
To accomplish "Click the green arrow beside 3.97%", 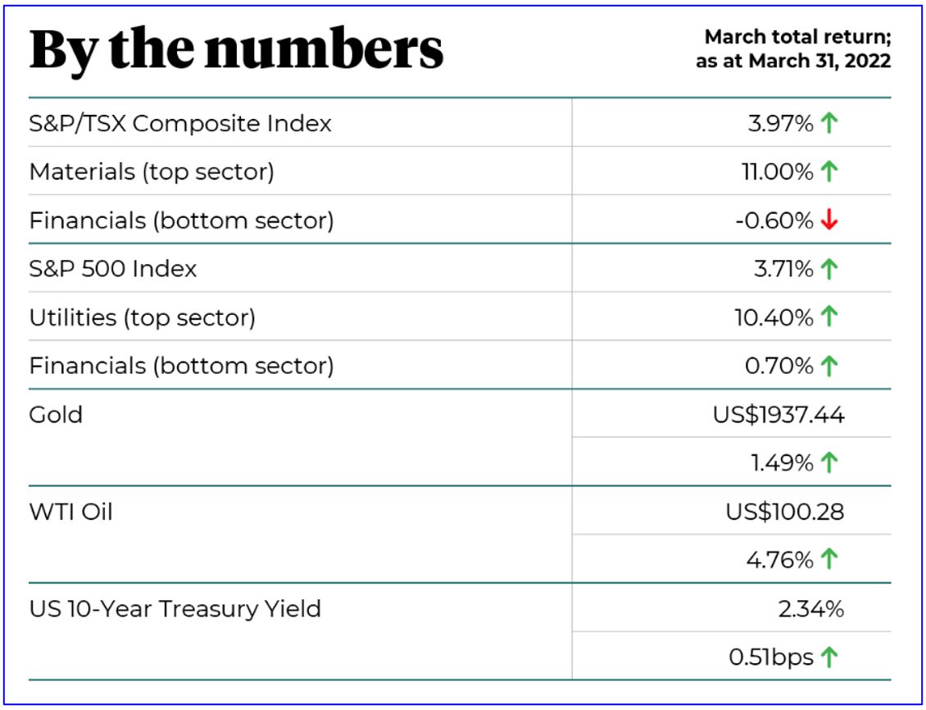I will (829, 124).
